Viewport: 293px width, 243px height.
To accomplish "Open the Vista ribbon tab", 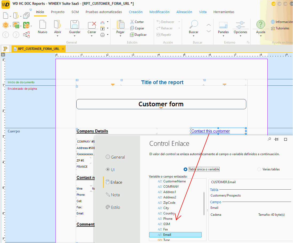I will [203, 12].
